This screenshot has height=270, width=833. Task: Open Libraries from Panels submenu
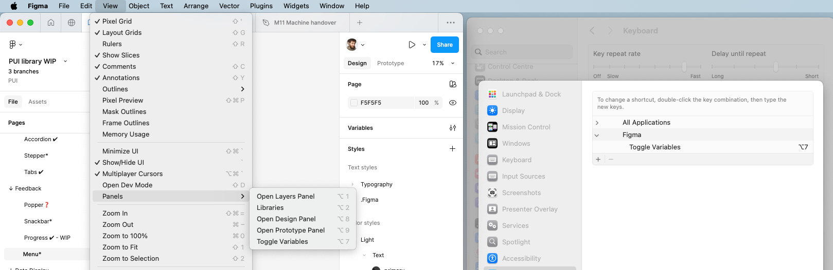303,207
